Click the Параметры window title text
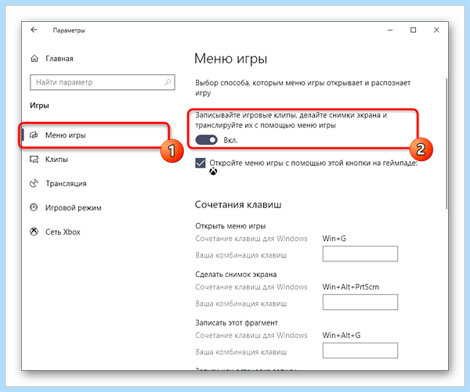The image size is (470, 392). click(x=69, y=31)
